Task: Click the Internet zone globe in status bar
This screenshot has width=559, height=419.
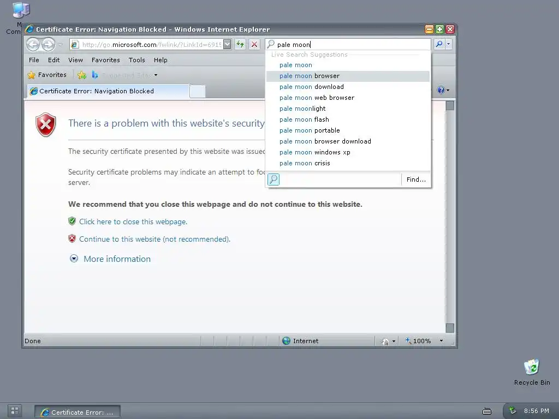Action: click(286, 340)
